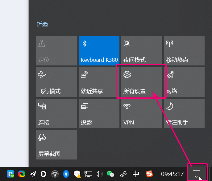Toggle 专注助手 focus assist tile
212x181 pixels.
click(x=184, y=113)
